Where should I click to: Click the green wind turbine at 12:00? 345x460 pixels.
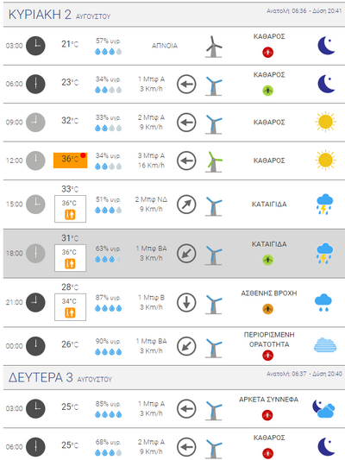[214, 161]
